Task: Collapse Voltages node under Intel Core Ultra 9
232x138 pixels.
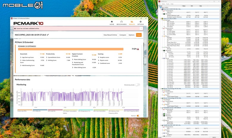Action: pos(162,20)
